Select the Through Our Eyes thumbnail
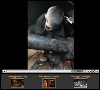This screenshot has width=100, height=90. [81, 83]
